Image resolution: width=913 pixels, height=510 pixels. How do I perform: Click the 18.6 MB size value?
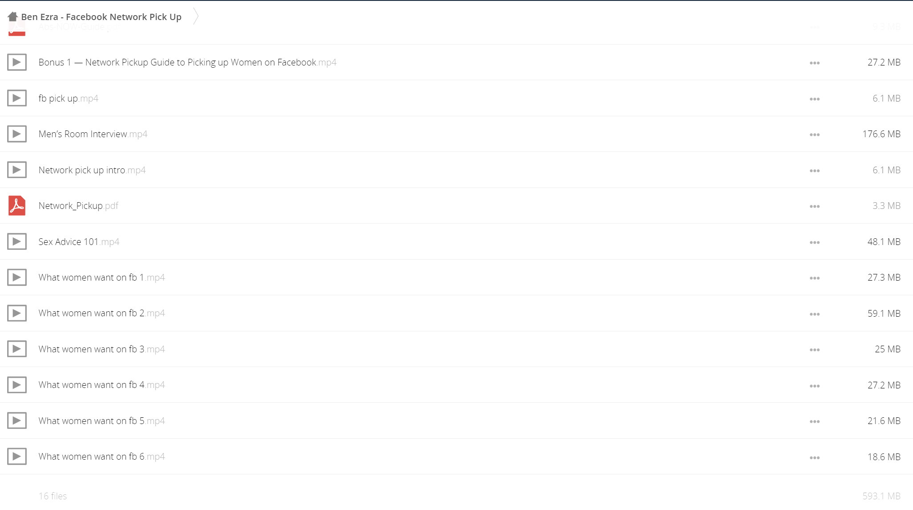pos(884,457)
